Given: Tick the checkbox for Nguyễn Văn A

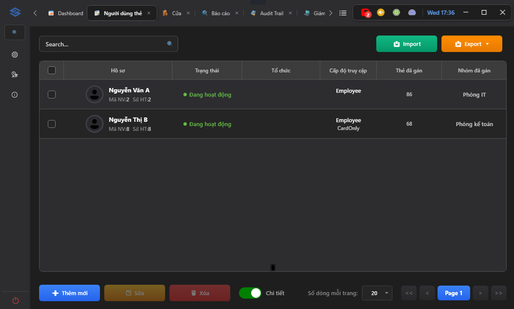Looking at the screenshot, I should [52, 94].
